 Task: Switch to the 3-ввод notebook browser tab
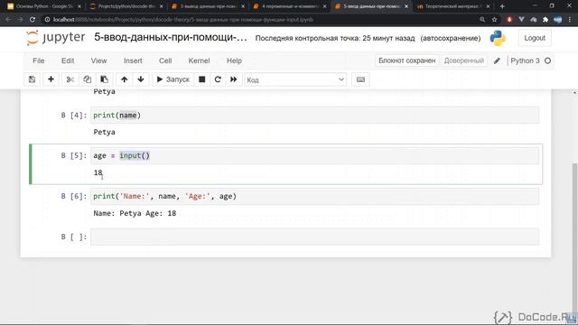click(x=207, y=6)
